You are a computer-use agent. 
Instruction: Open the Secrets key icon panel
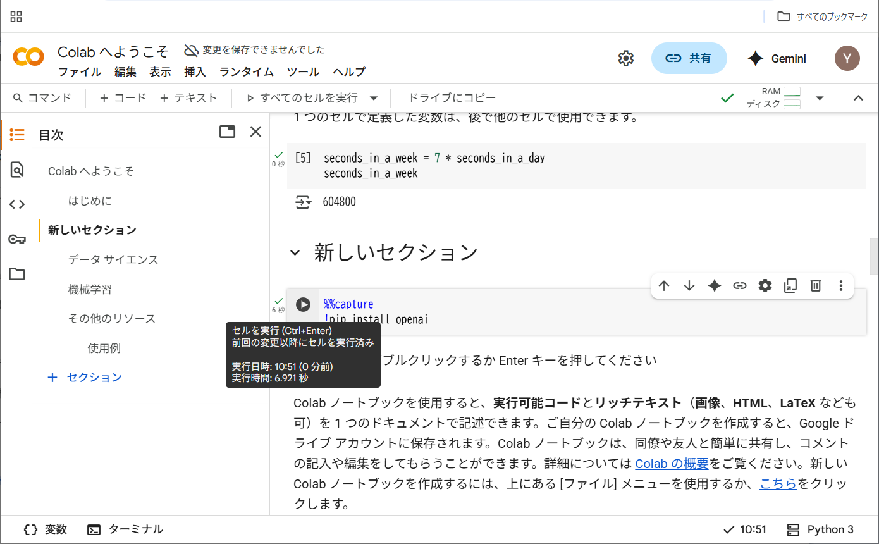pyautogui.click(x=17, y=239)
